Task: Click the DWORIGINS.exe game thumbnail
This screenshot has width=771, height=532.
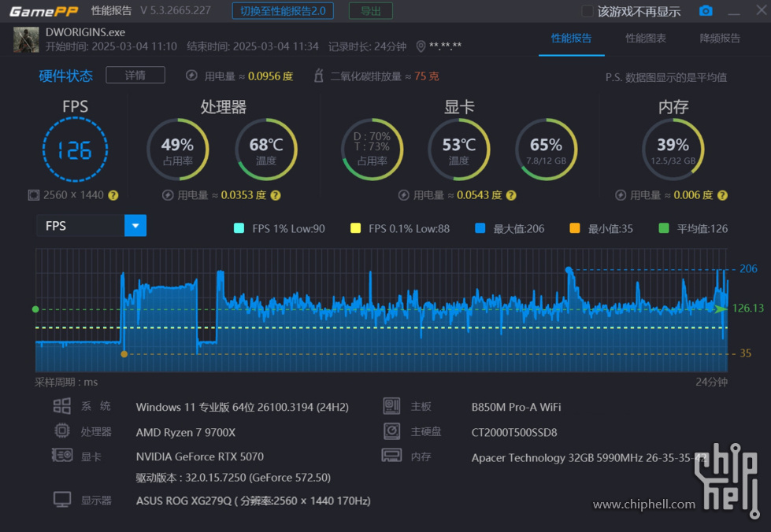Action: pyautogui.click(x=25, y=40)
